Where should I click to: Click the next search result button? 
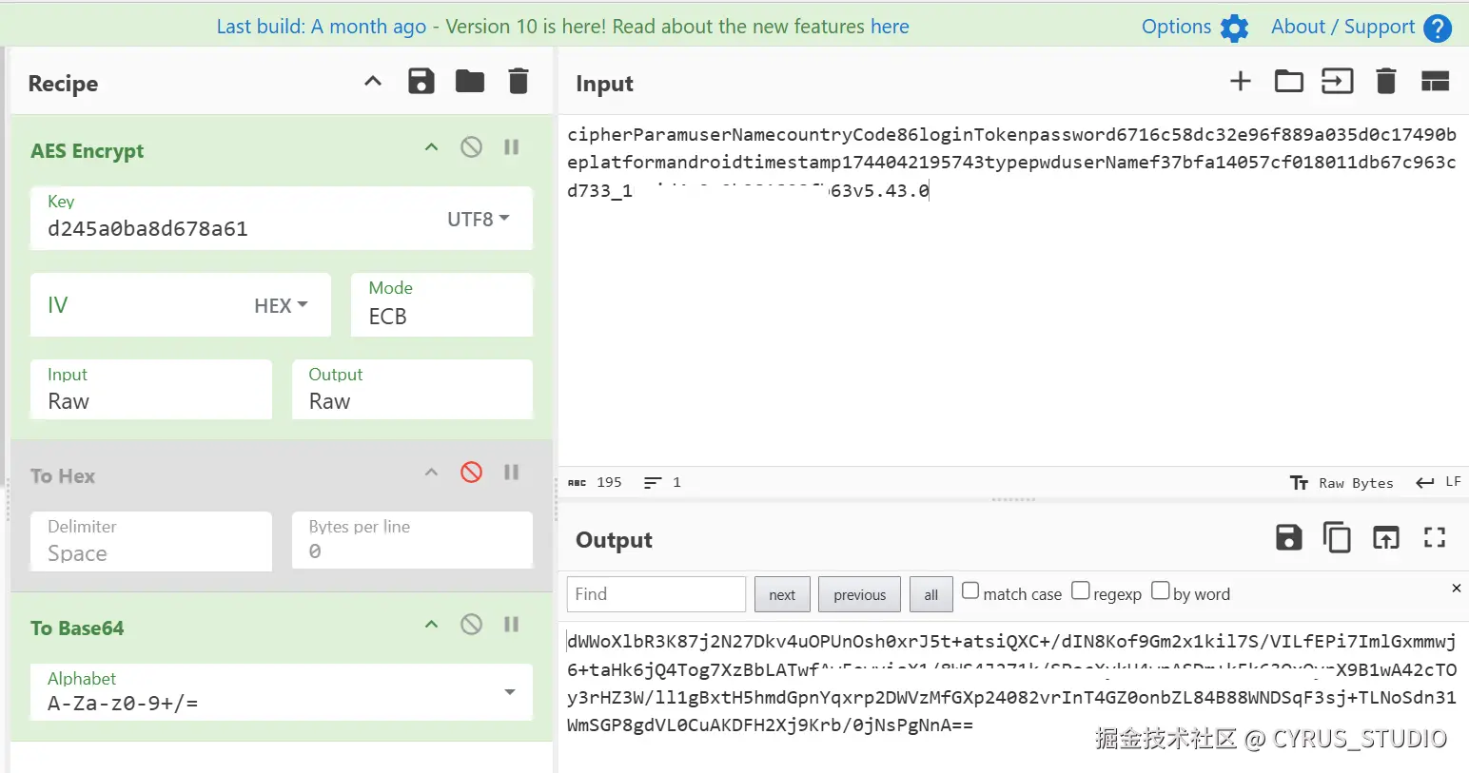[x=782, y=595]
